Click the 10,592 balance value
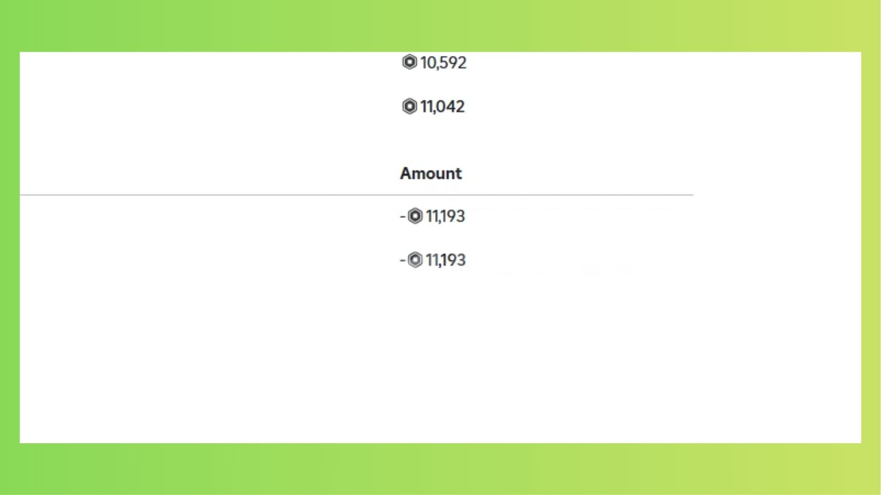This screenshot has width=881, height=495. (x=443, y=63)
